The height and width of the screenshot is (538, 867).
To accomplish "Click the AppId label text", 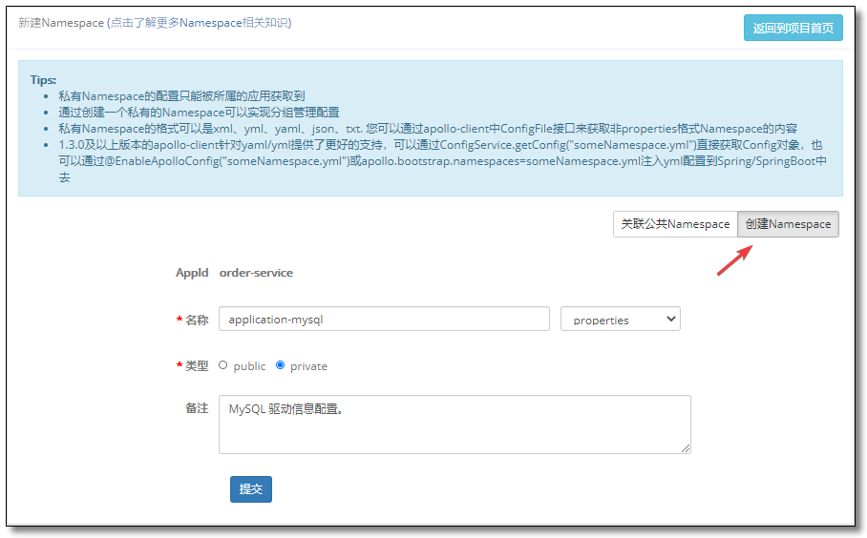I will click(192, 273).
